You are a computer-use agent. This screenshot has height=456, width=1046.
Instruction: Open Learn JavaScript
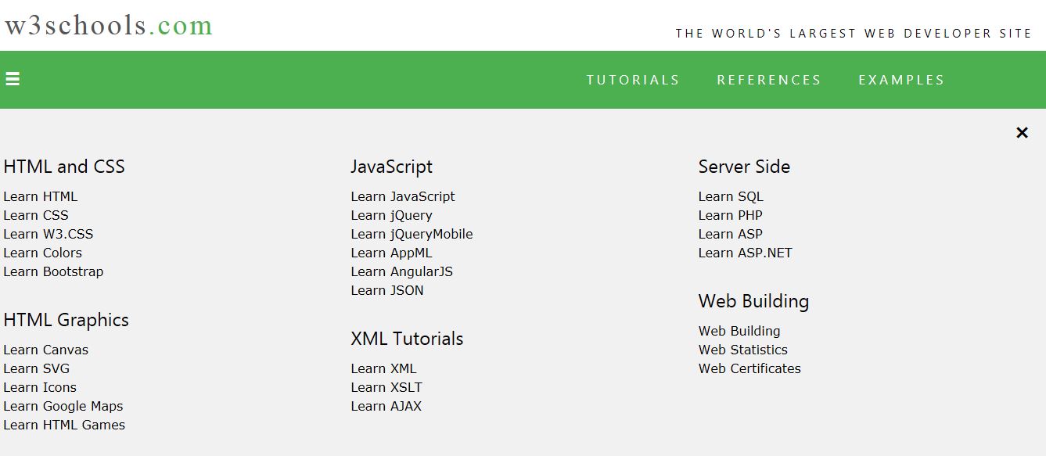403,196
